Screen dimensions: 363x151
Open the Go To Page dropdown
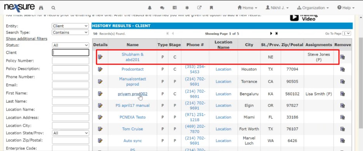pyautogui.click(x=347, y=34)
